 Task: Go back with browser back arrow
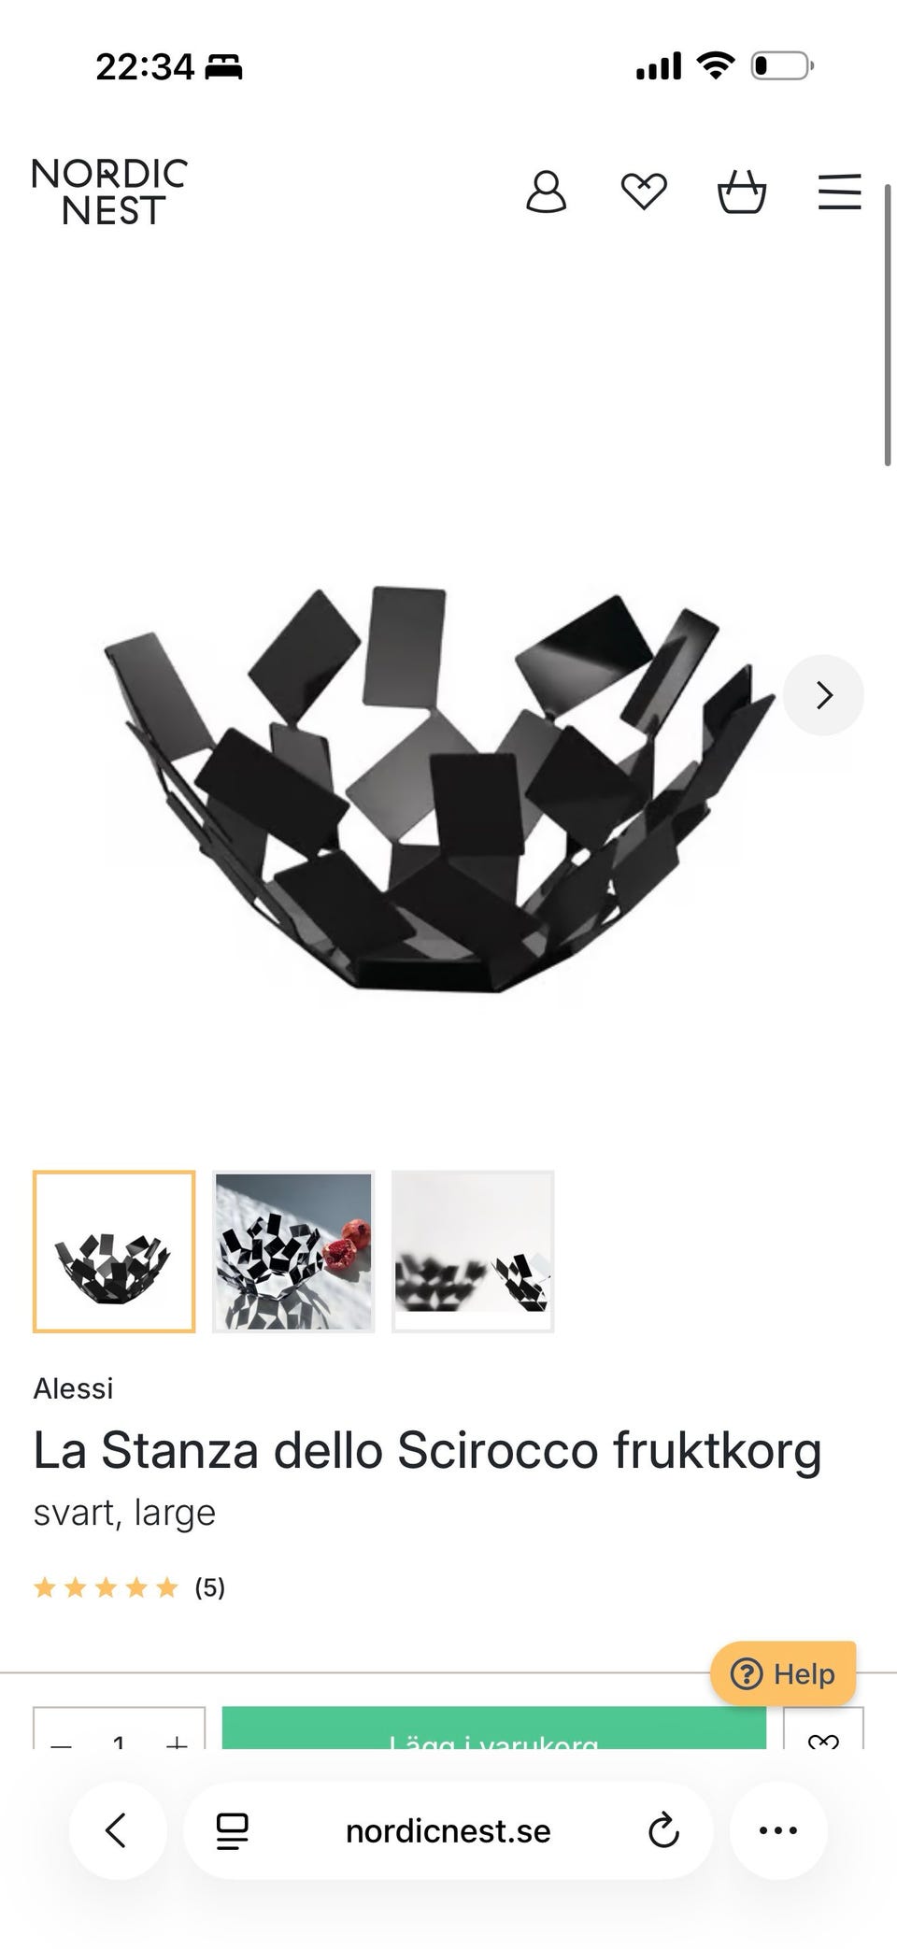pyautogui.click(x=117, y=1830)
